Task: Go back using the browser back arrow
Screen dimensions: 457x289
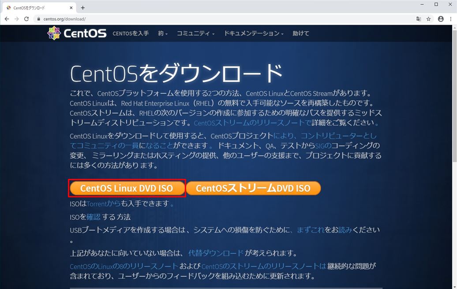Action: pos(7,19)
